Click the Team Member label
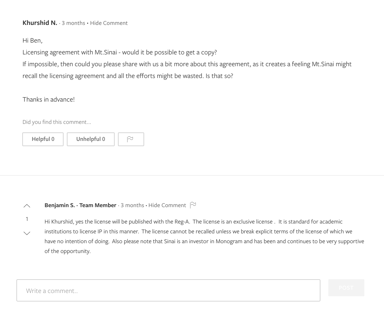This screenshot has width=384, height=331. (x=98, y=205)
